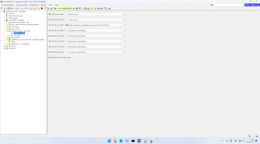Click the window layout icon at toolbar start
Image resolution: width=260 pixels, height=144 pixels.
pyautogui.click(x=2, y=9)
